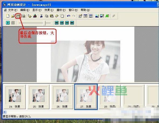Start animation with the Play button
This screenshot has height=123, width=159.
pyautogui.click(x=8, y=23)
